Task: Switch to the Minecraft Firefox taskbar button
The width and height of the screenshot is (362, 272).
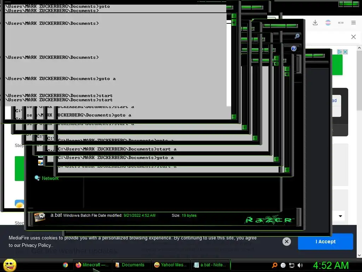Action: [92, 265]
